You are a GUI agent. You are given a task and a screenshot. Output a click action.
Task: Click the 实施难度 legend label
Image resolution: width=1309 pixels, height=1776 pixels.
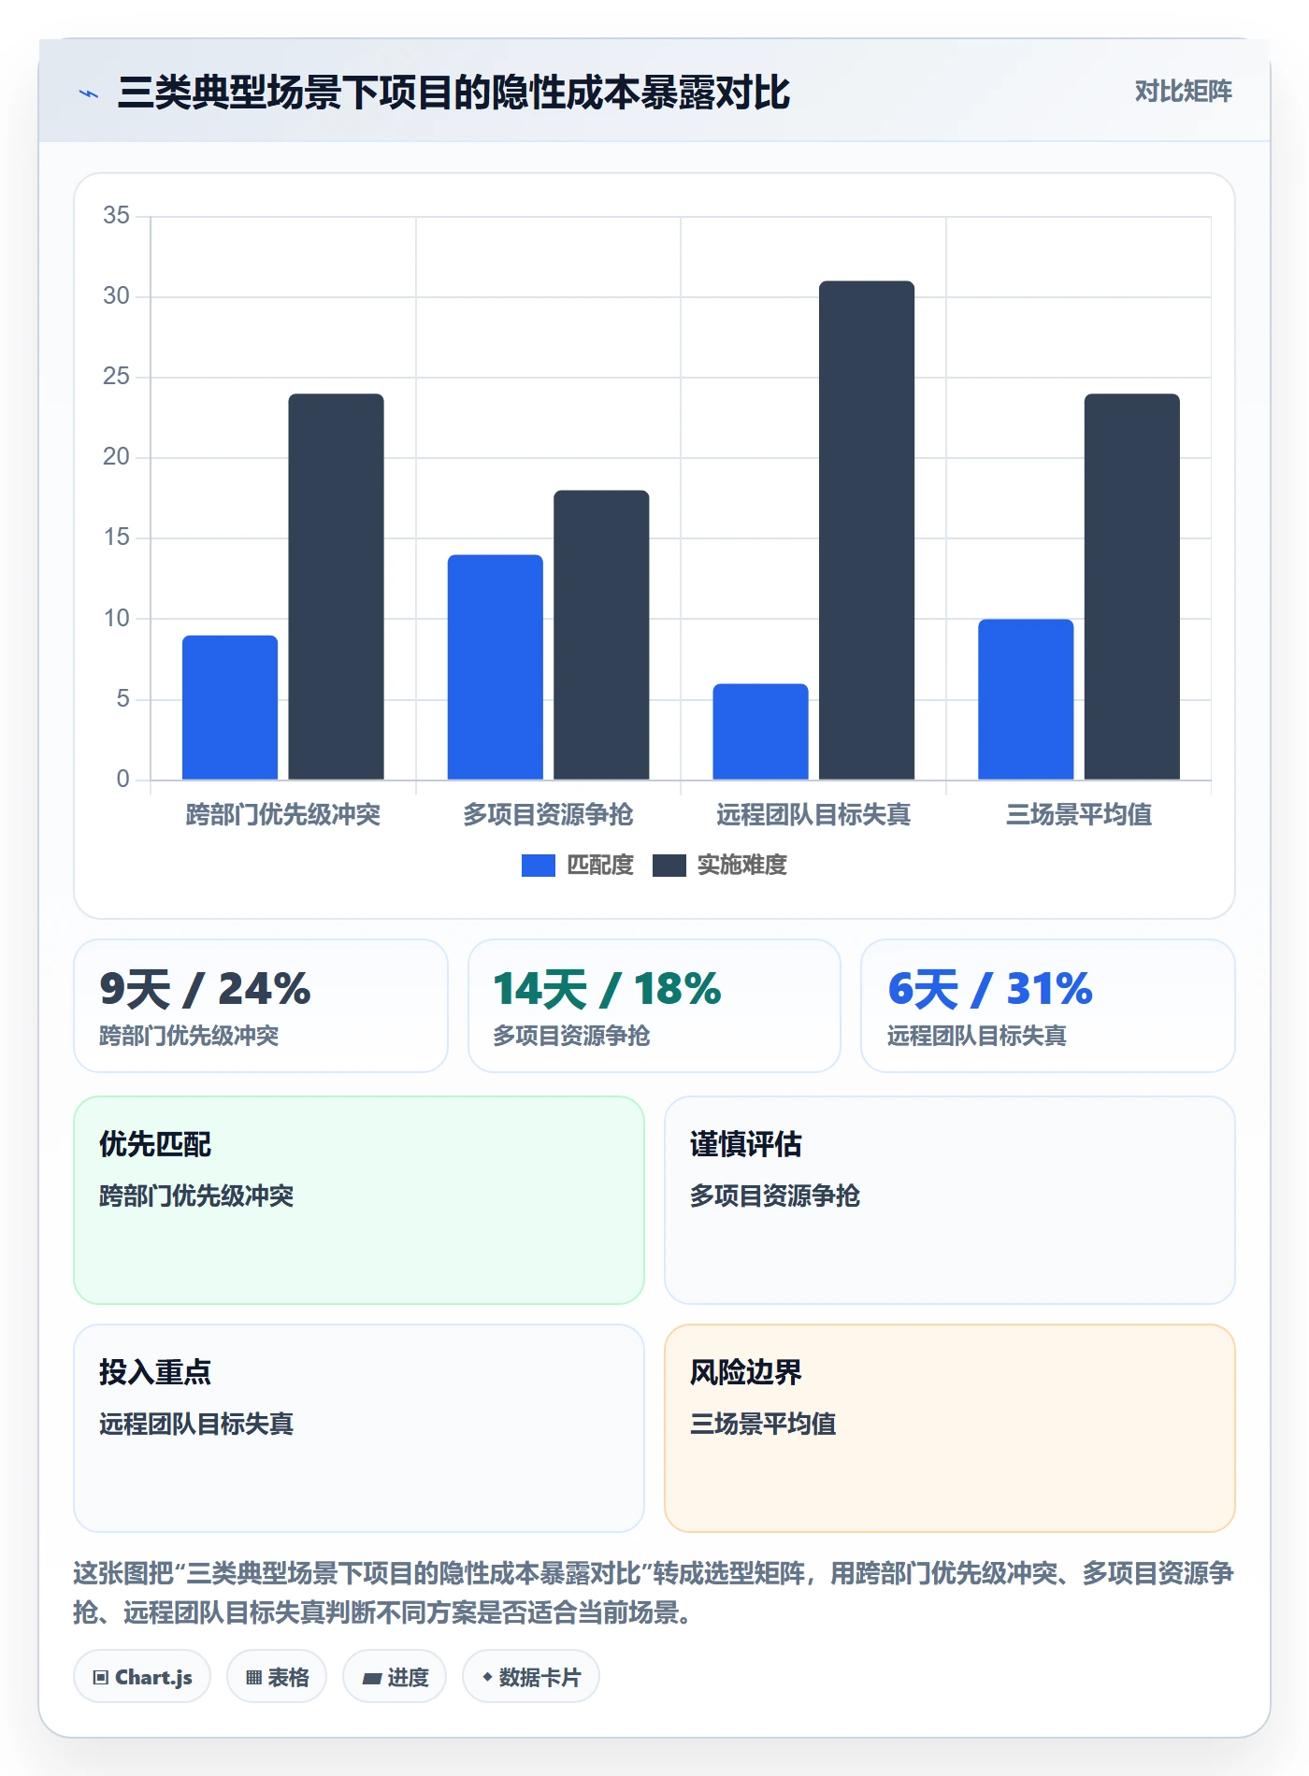tap(741, 866)
